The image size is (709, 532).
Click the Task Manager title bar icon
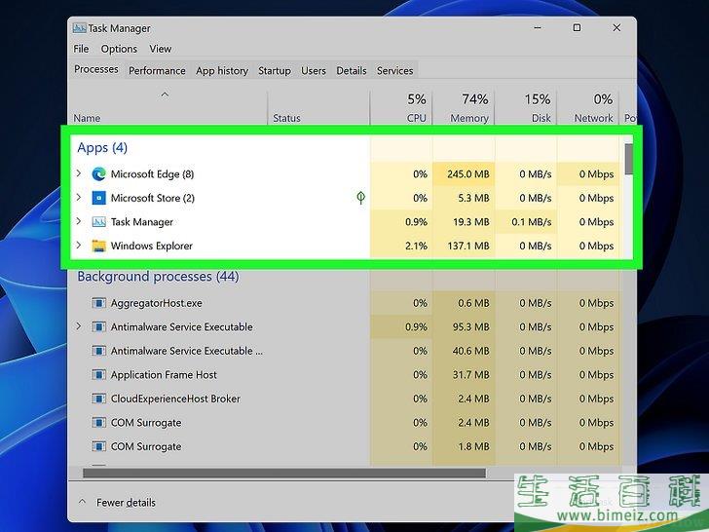point(79,28)
